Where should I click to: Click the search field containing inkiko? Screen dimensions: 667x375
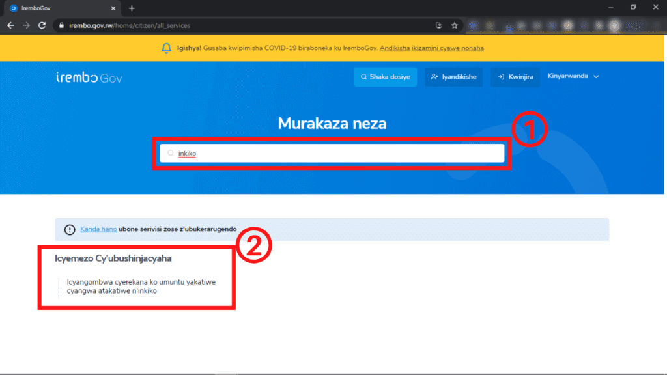pos(332,153)
